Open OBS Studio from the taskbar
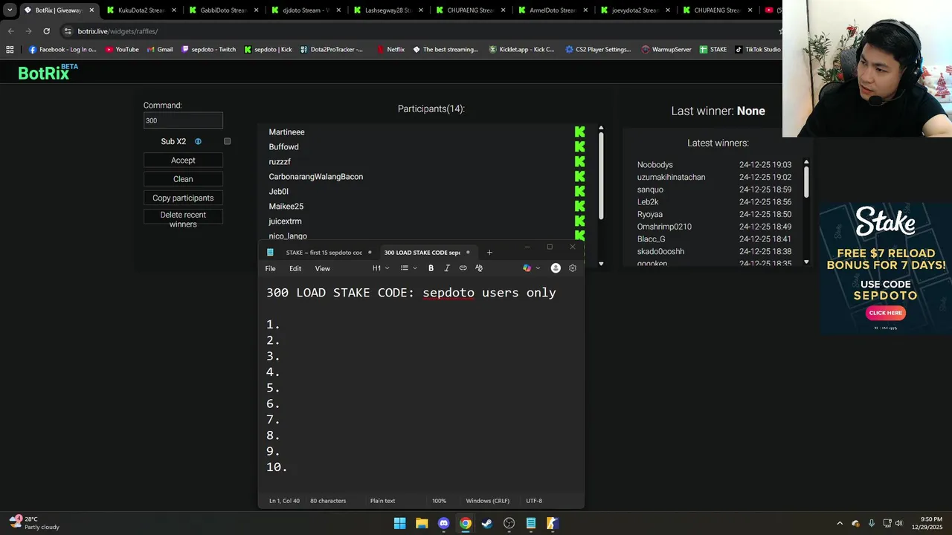This screenshot has height=535, width=952. click(x=509, y=523)
